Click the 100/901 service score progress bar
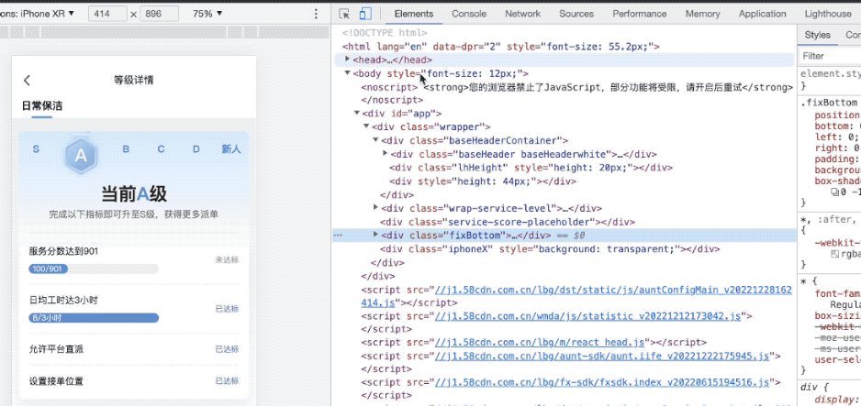This screenshot has width=861, height=406. (94, 269)
